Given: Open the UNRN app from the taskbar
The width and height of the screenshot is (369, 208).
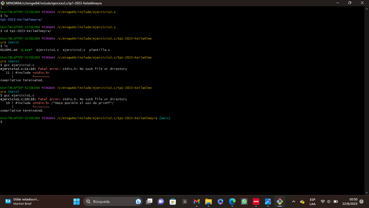Looking at the screenshot, I should click(x=256, y=201).
